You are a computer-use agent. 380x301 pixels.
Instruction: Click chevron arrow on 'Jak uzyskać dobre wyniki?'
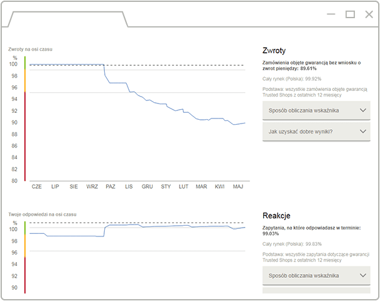(x=363, y=132)
